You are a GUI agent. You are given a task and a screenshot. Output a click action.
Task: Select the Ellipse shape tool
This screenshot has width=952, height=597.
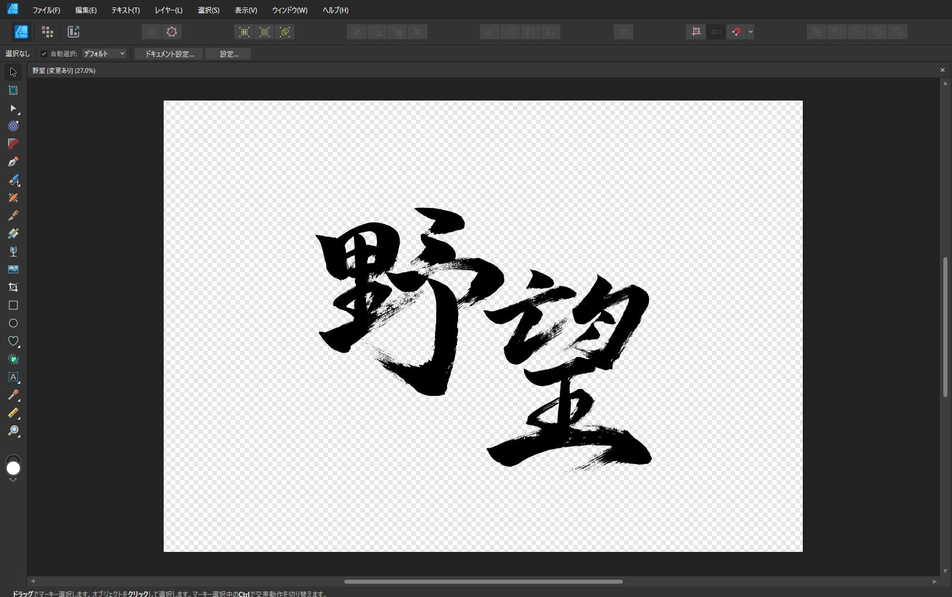pos(13,323)
